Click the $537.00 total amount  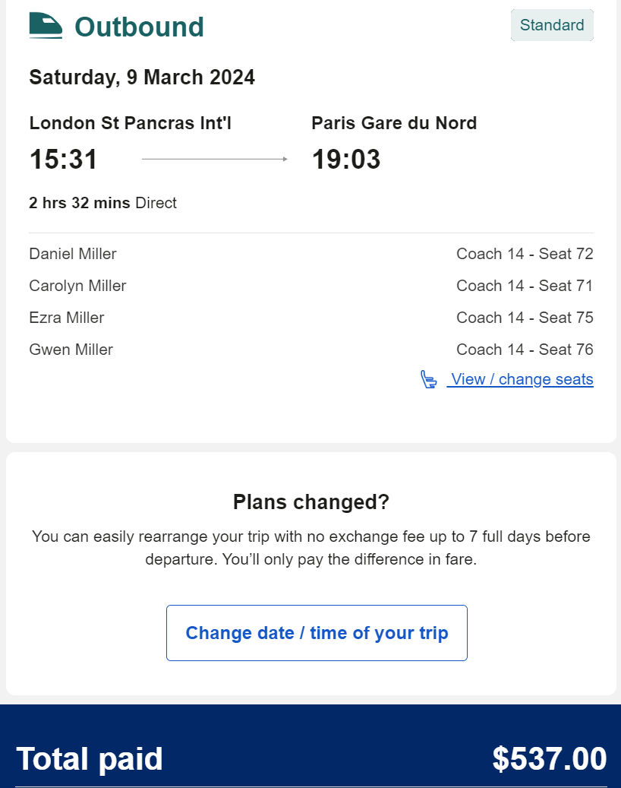pyautogui.click(x=550, y=759)
